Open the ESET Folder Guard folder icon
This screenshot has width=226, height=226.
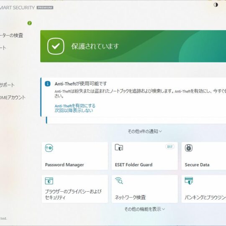tap(119, 147)
